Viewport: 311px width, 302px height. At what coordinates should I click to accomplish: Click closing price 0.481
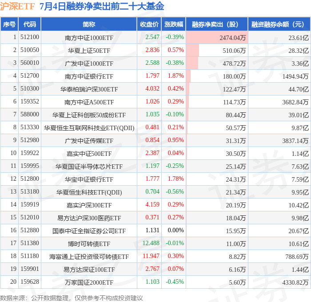point(152,127)
